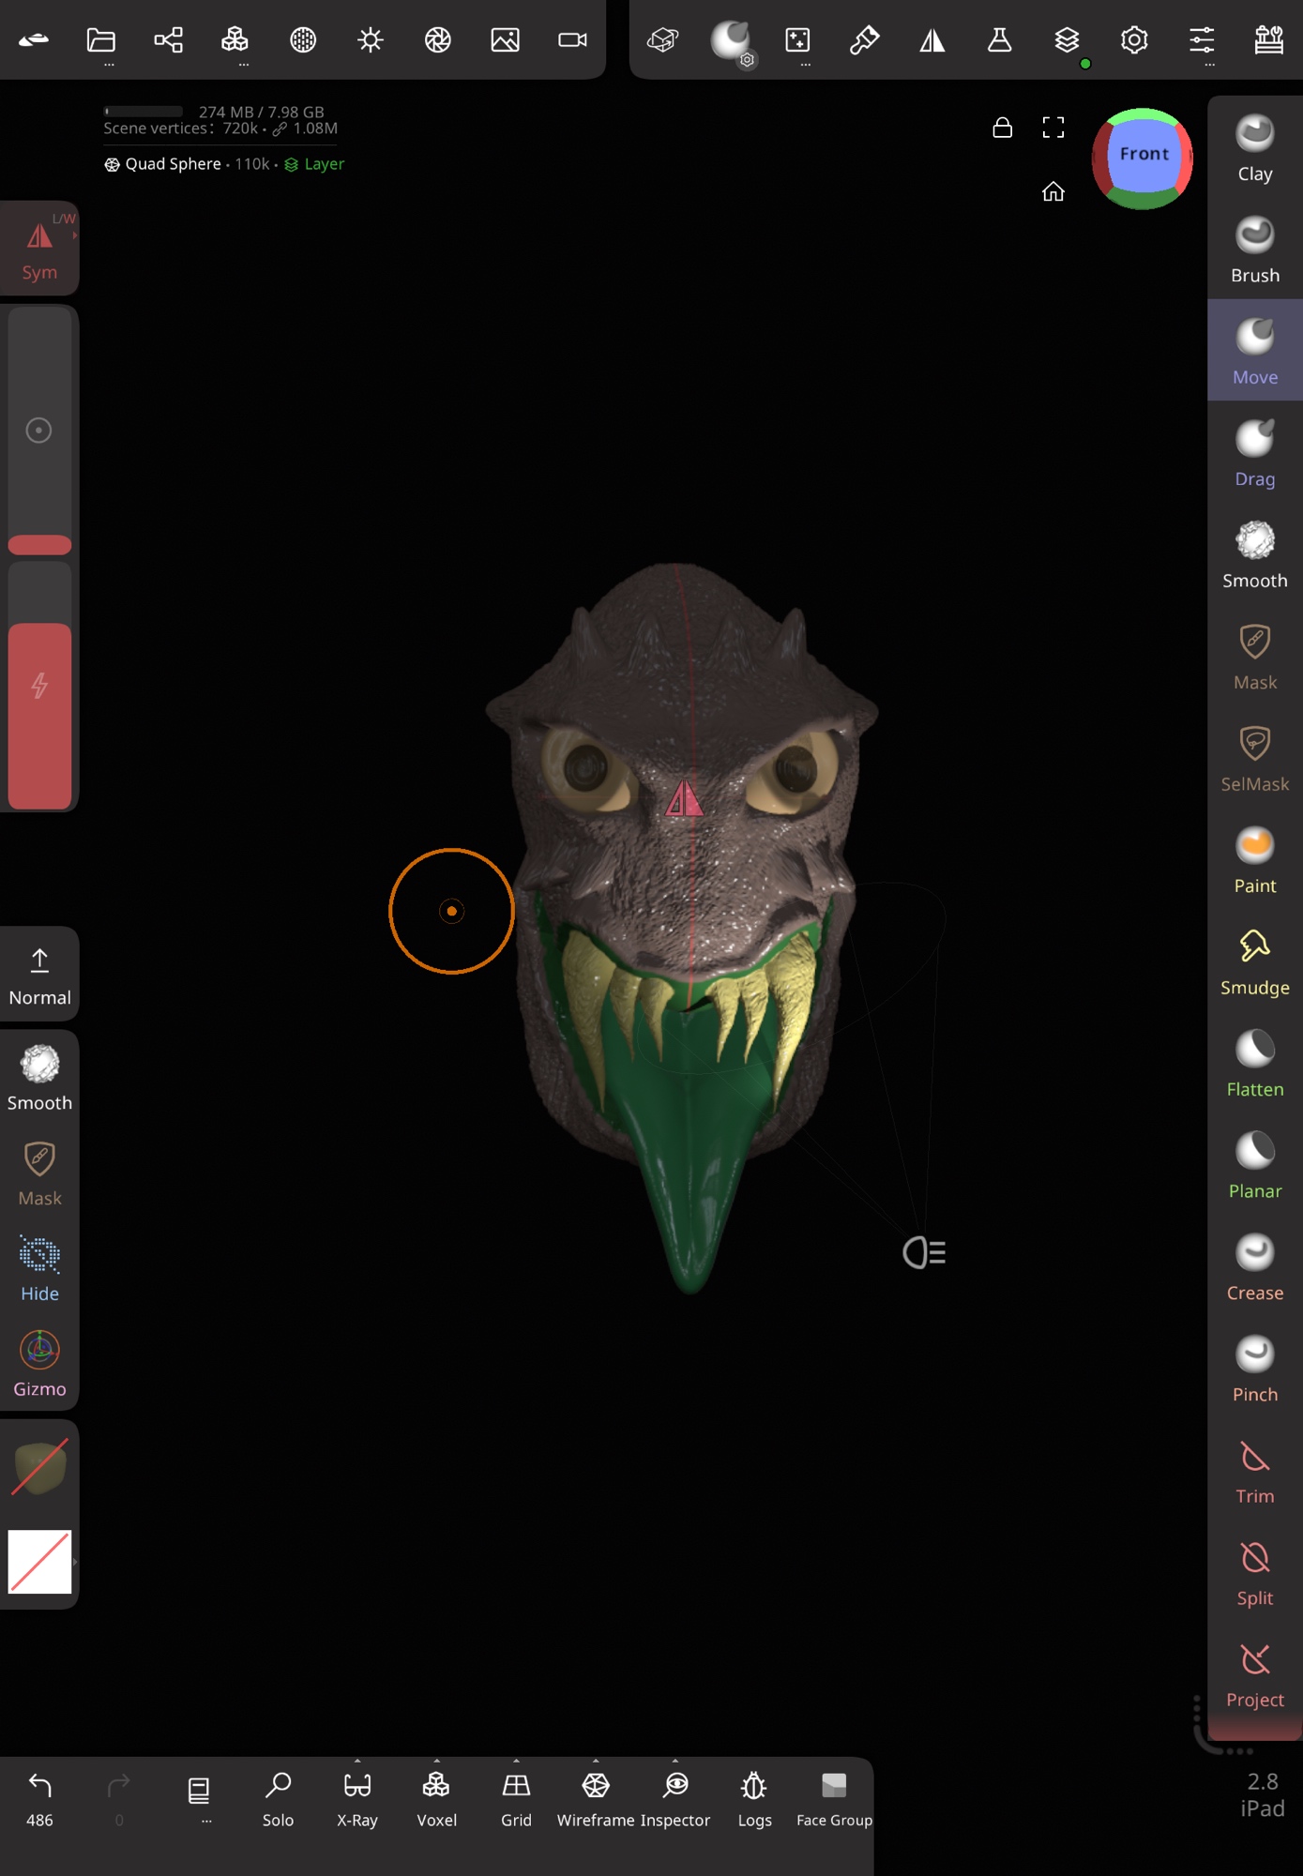Activate the Trim tool
Screen dimensions: 1303x1876
pyautogui.click(x=1254, y=1471)
